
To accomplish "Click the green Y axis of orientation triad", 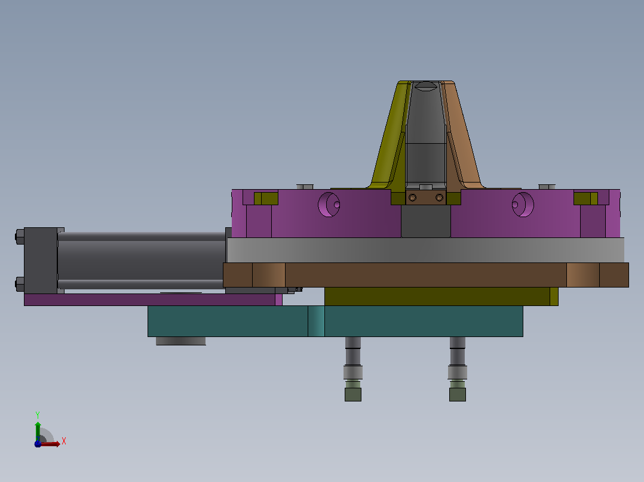I will coord(38,431).
